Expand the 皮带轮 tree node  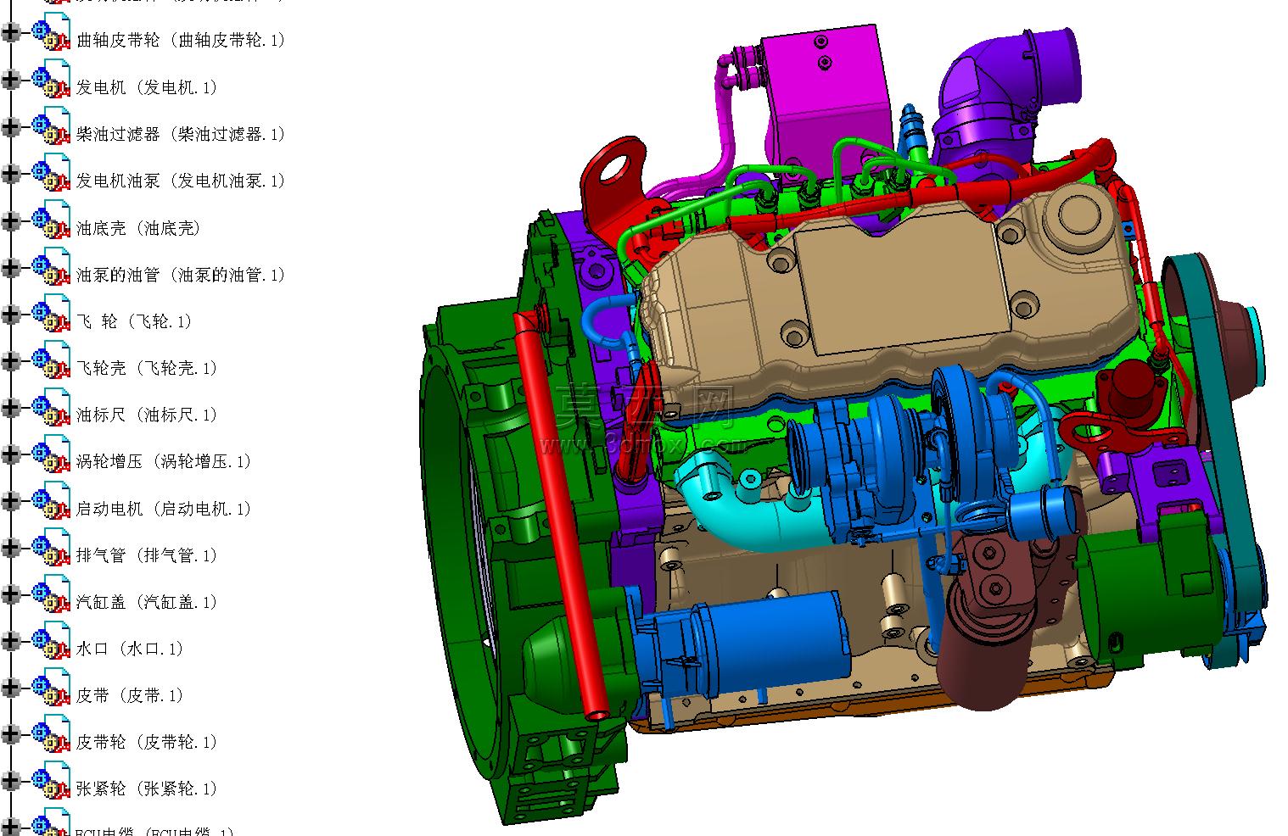11,734
